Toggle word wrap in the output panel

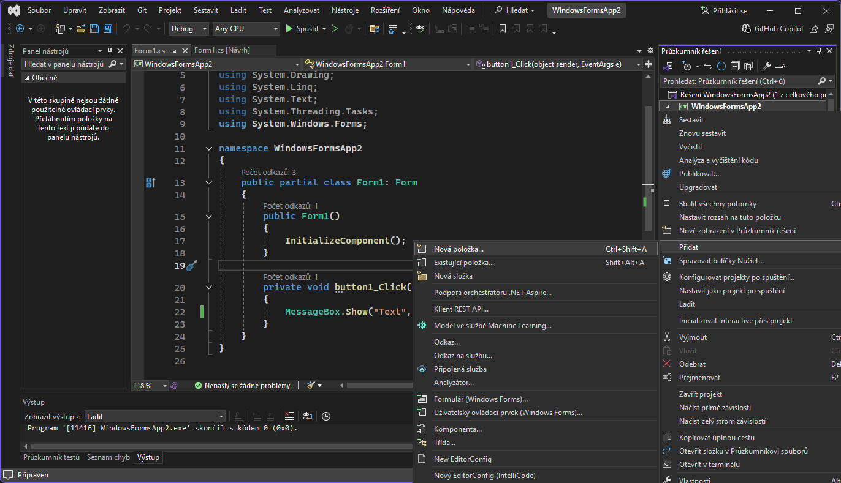click(307, 416)
